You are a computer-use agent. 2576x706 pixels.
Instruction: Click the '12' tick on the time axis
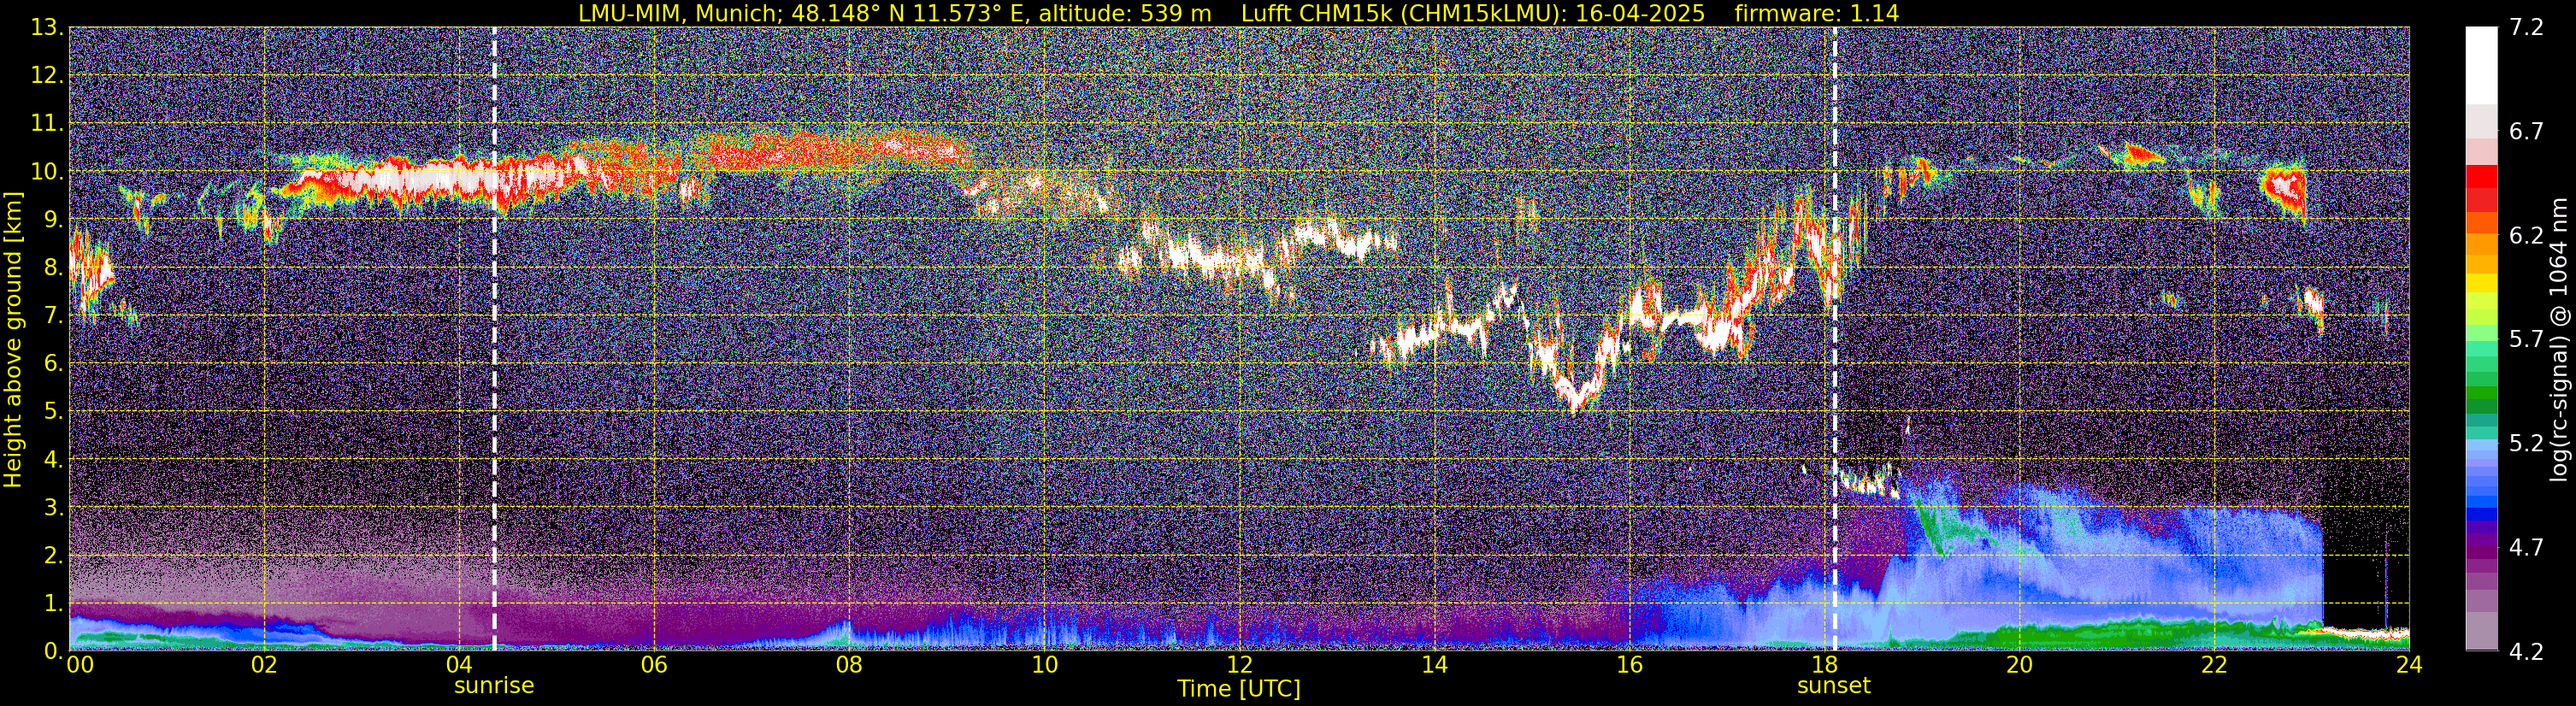click(1239, 665)
